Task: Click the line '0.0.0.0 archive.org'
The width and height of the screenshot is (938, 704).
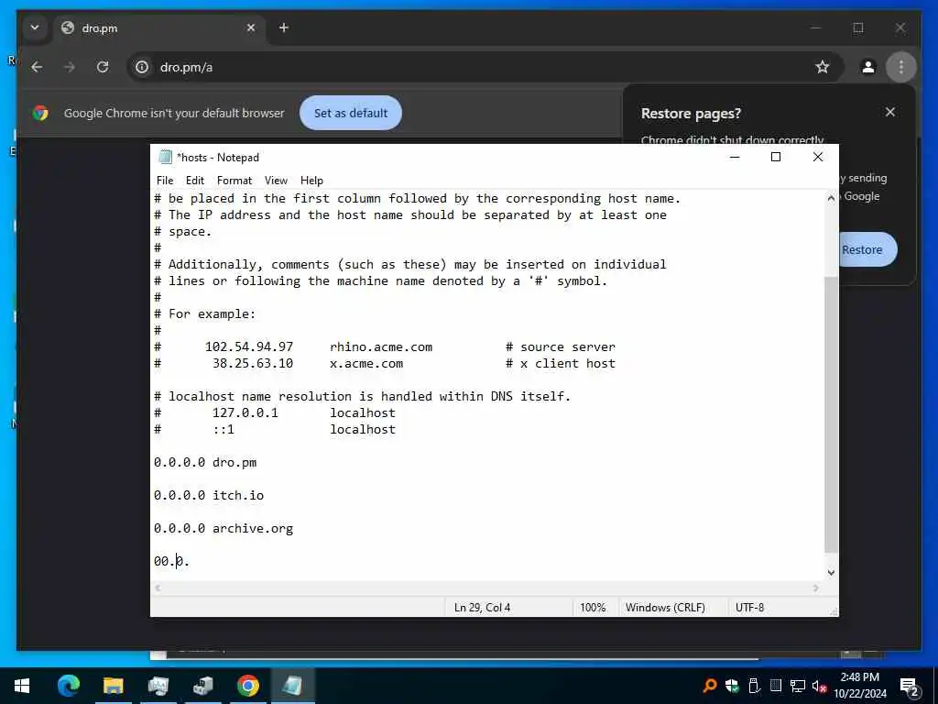Action: (x=224, y=528)
